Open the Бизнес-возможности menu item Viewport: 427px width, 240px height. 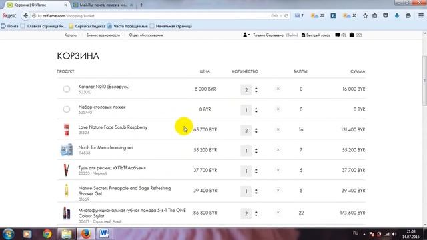[103, 35]
